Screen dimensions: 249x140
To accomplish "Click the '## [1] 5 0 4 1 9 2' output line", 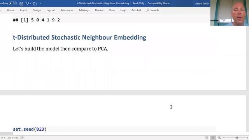I will click(37, 20).
